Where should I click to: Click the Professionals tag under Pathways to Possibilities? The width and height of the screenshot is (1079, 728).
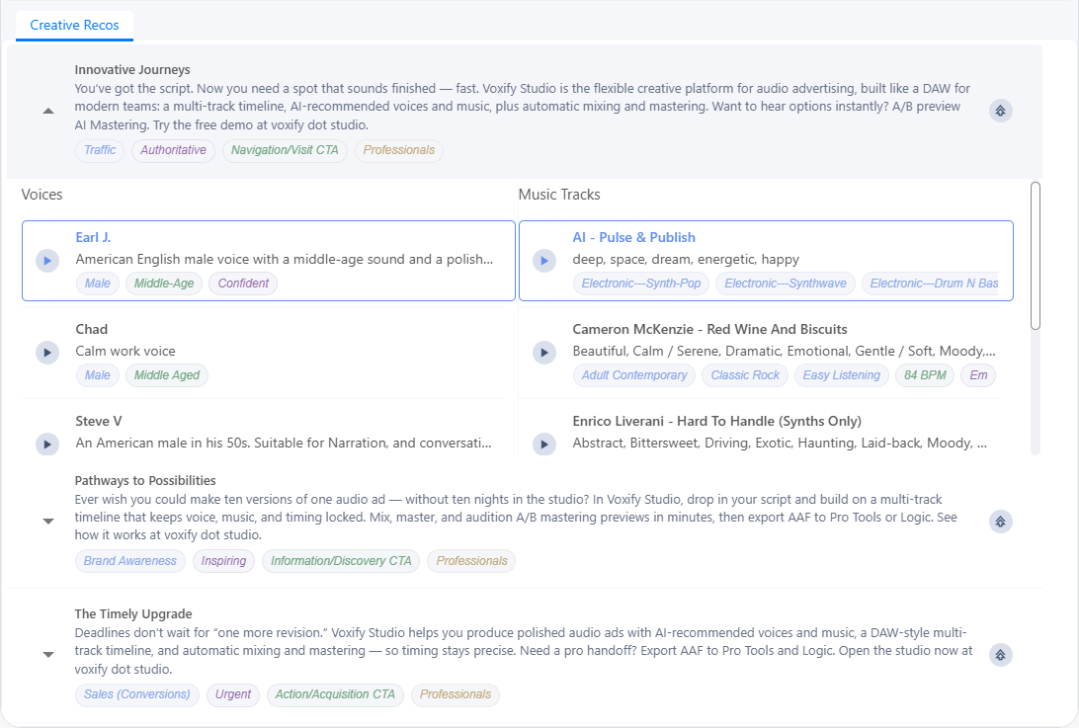tap(472, 561)
